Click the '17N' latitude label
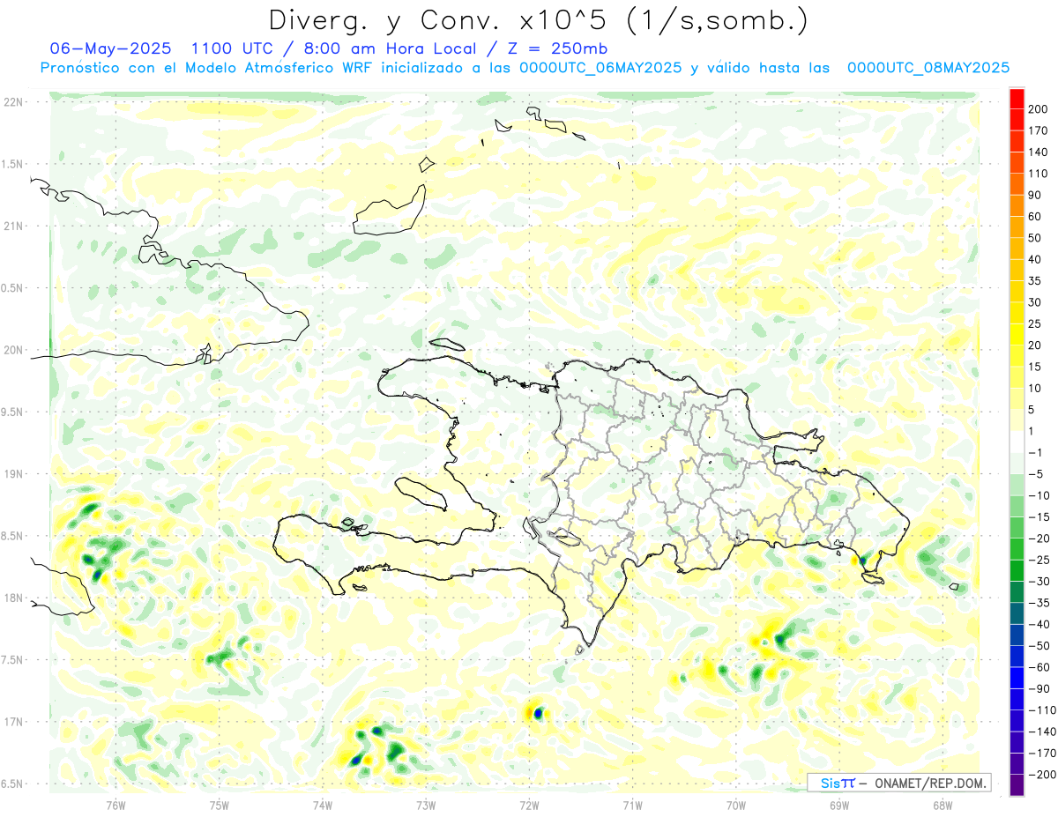Image resolution: width=1058 pixels, height=817 pixels. [x=13, y=722]
